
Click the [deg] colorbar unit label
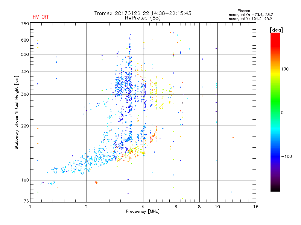click(x=276, y=30)
